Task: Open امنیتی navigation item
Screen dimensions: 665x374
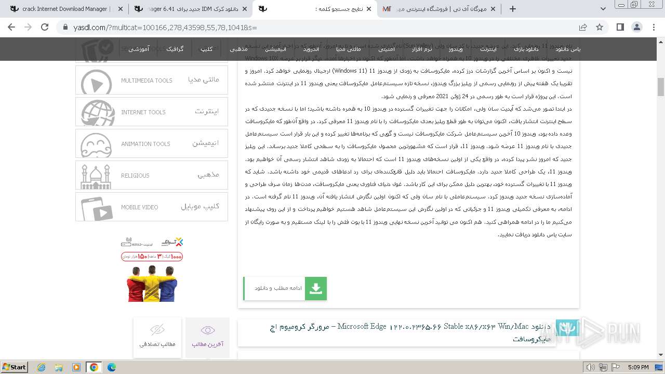Action: tap(386, 49)
